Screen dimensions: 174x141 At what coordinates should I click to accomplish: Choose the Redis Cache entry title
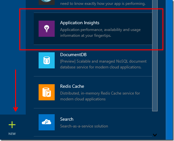click(72, 86)
